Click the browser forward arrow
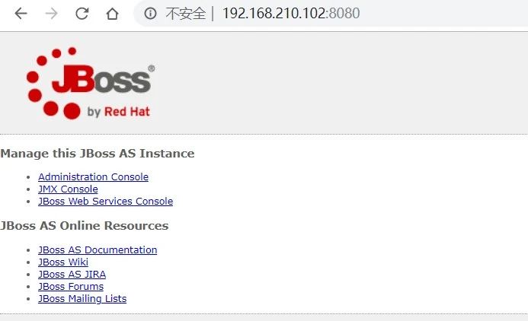This screenshot has height=321, width=528. [51, 14]
